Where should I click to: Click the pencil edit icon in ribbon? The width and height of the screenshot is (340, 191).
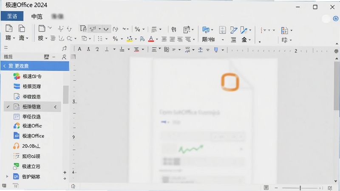coord(233,30)
